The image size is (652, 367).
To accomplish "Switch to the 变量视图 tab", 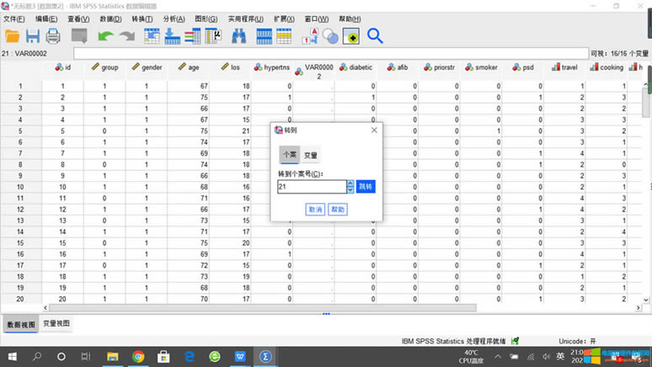I will (x=56, y=324).
